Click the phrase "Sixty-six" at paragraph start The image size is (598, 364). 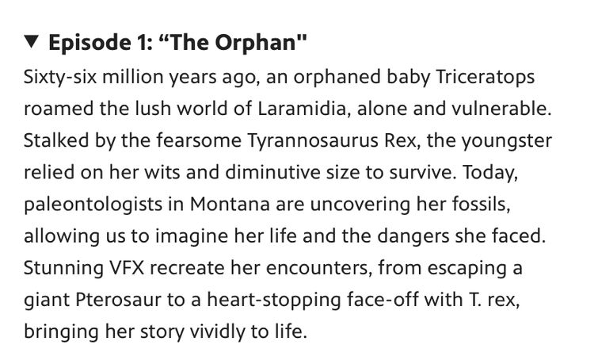click(60, 78)
